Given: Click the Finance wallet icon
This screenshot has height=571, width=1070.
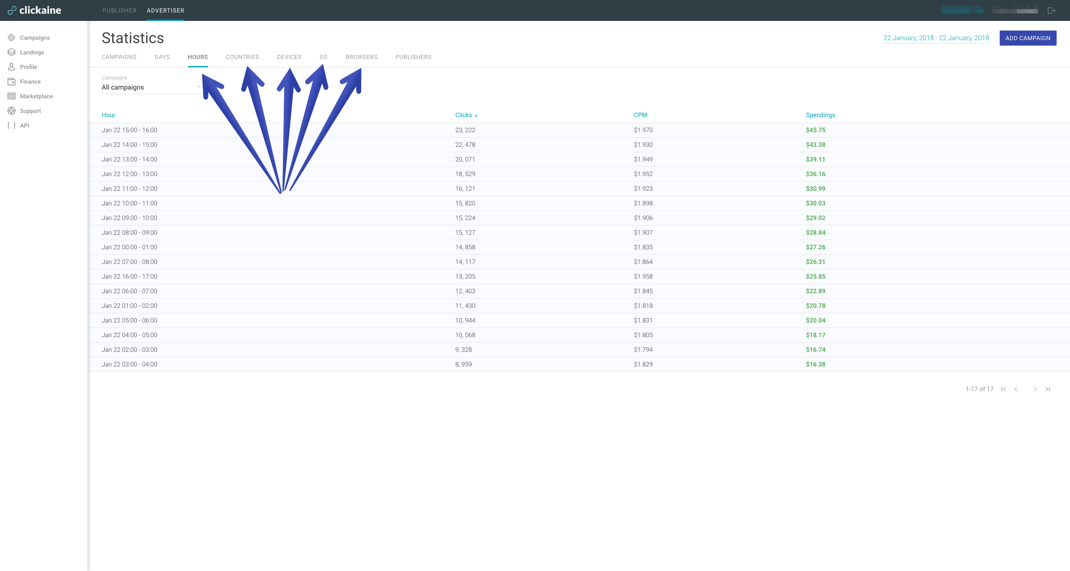Looking at the screenshot, I should tap(11, 82).
